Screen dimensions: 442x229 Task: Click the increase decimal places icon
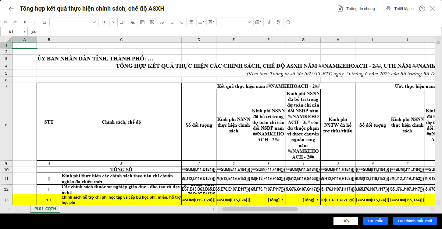[269, 22]
